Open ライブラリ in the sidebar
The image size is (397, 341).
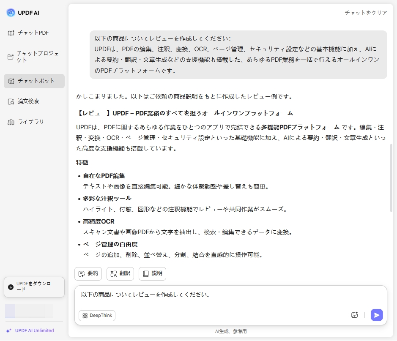click(x=34, y=122)
